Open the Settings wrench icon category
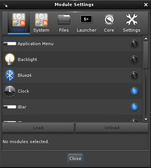Screen dimensions: 151x168 pyautogui.click(x=132, y=19)
